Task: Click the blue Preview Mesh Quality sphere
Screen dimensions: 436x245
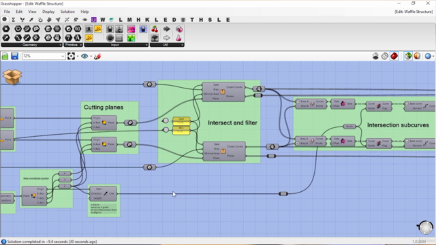Action: 428,56
